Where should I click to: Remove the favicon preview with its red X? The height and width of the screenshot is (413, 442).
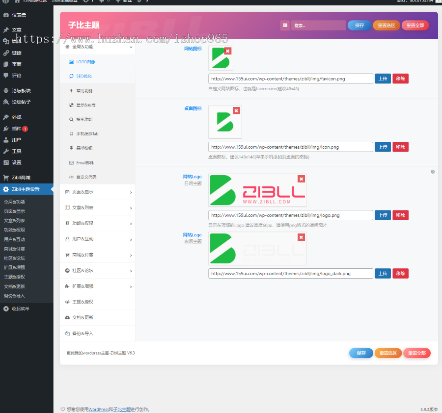pos(228,51)
